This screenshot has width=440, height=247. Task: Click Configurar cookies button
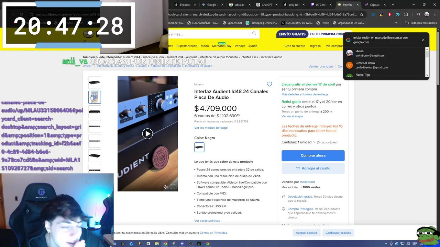point(338,233)
